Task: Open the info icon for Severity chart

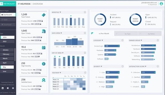Action: tap(123, 66)
